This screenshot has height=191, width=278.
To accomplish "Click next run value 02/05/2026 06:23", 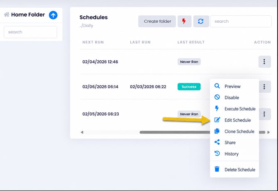I will (x=101, y=114).
